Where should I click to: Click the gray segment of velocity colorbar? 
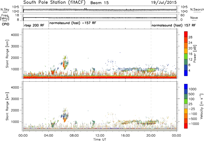tap(186, 106)
